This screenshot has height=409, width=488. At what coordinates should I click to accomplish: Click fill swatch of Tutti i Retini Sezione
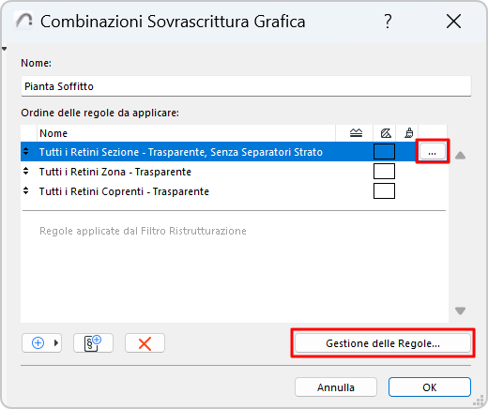click(384, 152)
